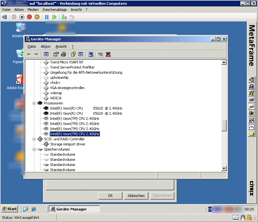Open Ansicht menu in Geräte-Manager
Viewport: 258px width, 222px height.
[61, 46]
